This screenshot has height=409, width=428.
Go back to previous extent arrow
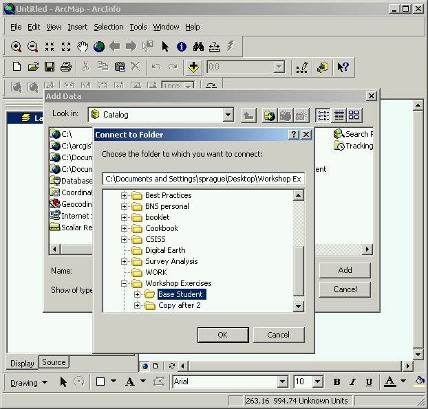pyautogui.click(x=115, y=47)
